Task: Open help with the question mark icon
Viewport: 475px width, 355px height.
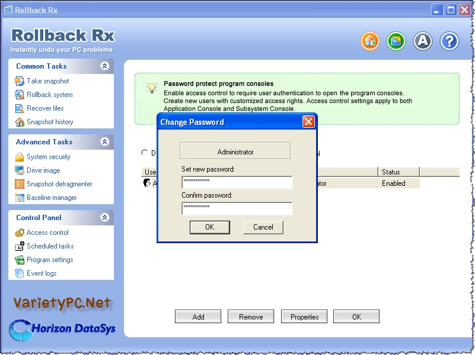Action: tap(450, 41)
